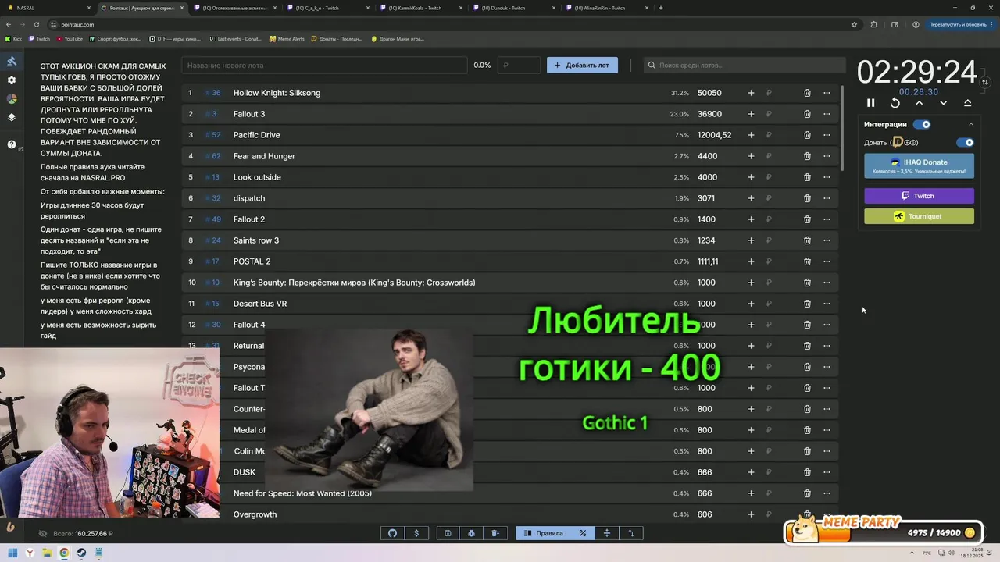Click Добавить лот button

tap(582, 66)
